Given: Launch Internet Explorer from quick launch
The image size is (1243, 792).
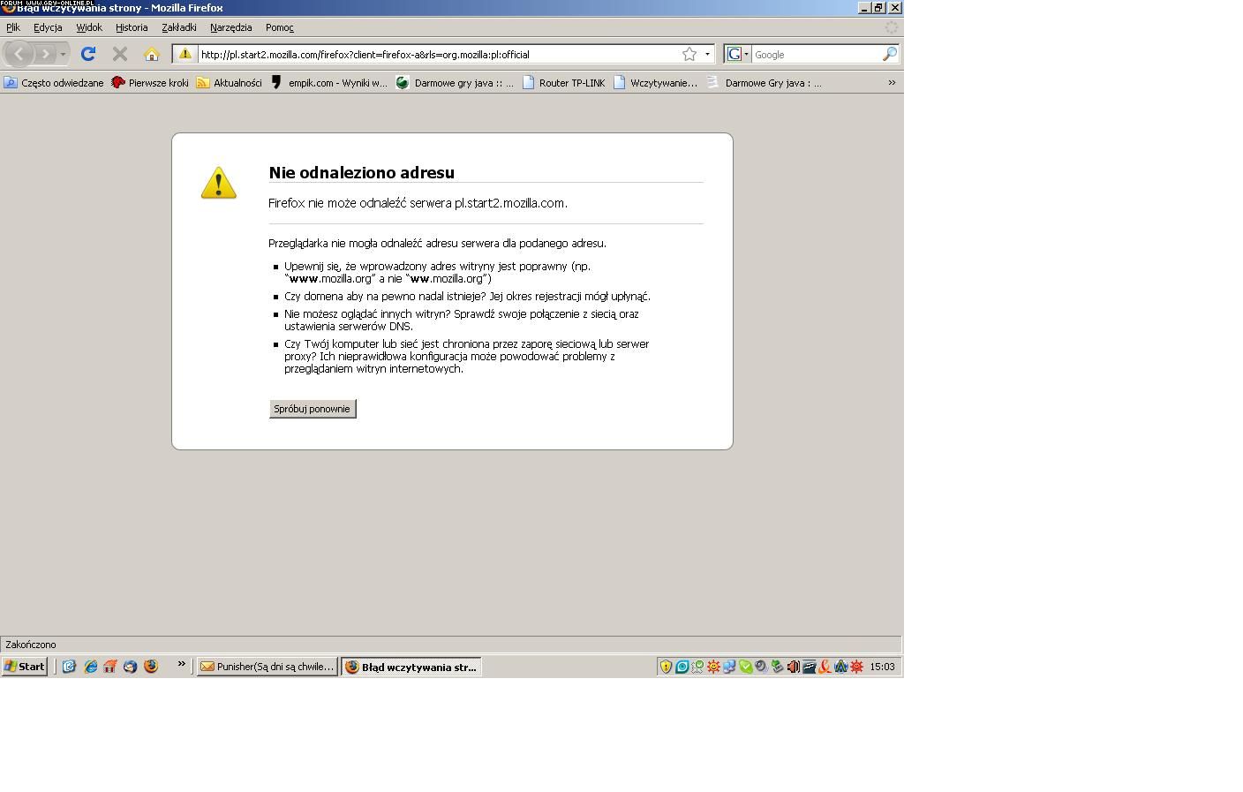Looking at the screenshot, I should (90, 667).
